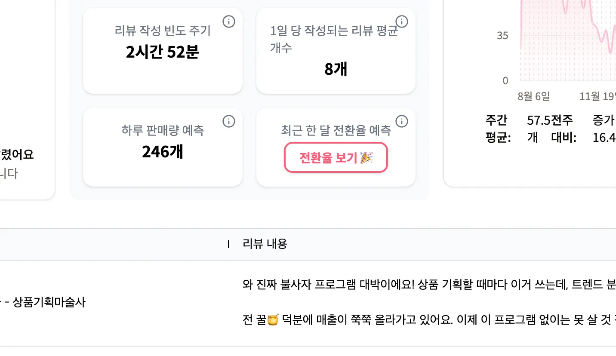Show info for 최근 한 달 전환율 예측
The image size is (616, 356).
coord(401,122)
